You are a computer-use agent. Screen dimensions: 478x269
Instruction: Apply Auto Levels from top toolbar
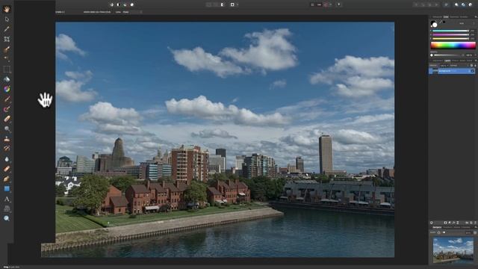click(x=112, y=4)
